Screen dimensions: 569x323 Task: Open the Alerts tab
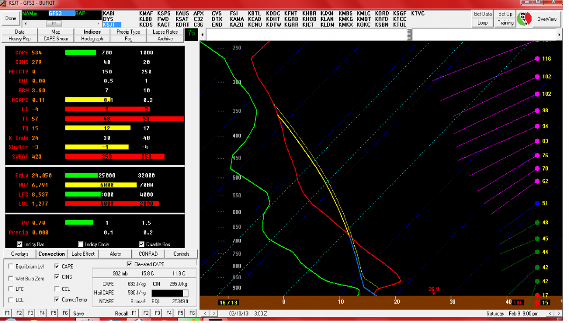pos(115,254)
